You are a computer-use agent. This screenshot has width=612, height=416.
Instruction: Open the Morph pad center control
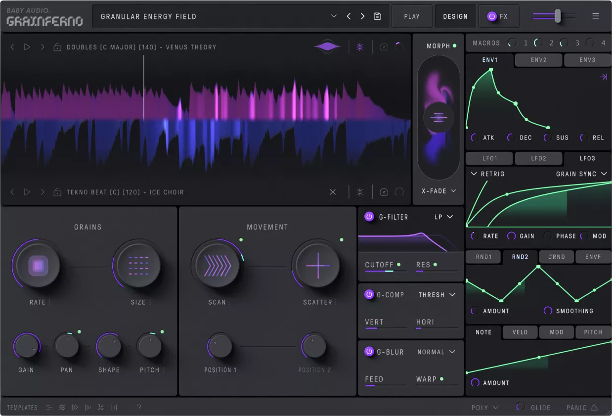(x=438, y=117)
